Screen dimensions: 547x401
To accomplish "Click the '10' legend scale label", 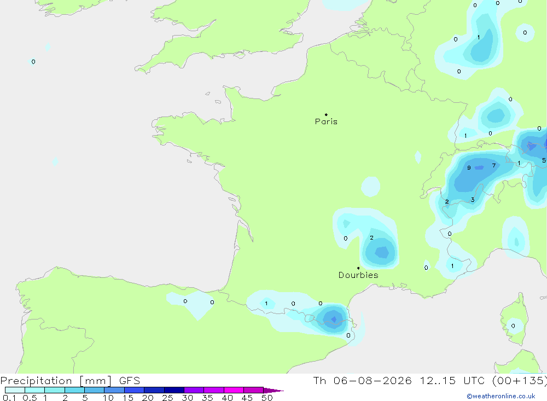I will point(108,398).
